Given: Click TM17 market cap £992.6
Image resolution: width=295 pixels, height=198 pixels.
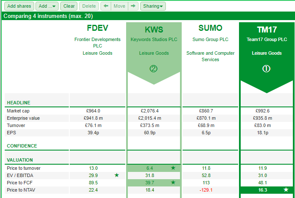Looking at the screenshot, I should click(x=263, y=111).
